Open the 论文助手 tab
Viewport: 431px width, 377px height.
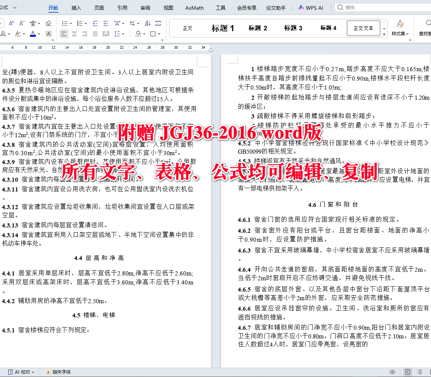click(276, 8)
